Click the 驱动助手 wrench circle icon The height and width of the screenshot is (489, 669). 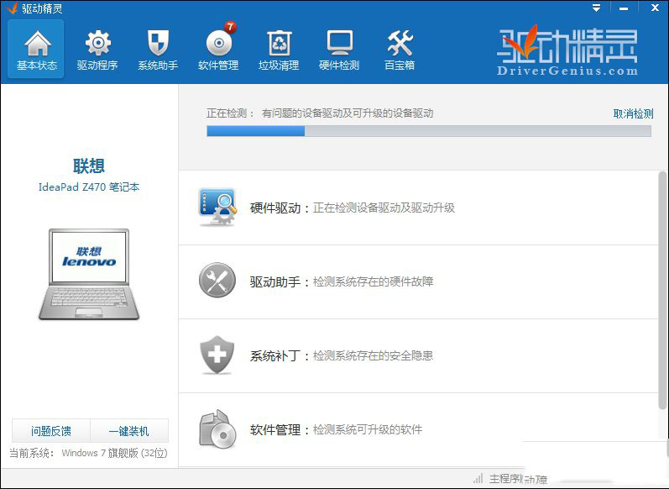[x=217, y=280]
